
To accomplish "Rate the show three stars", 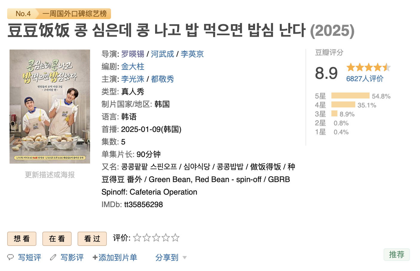I will [x=156, y=238].
